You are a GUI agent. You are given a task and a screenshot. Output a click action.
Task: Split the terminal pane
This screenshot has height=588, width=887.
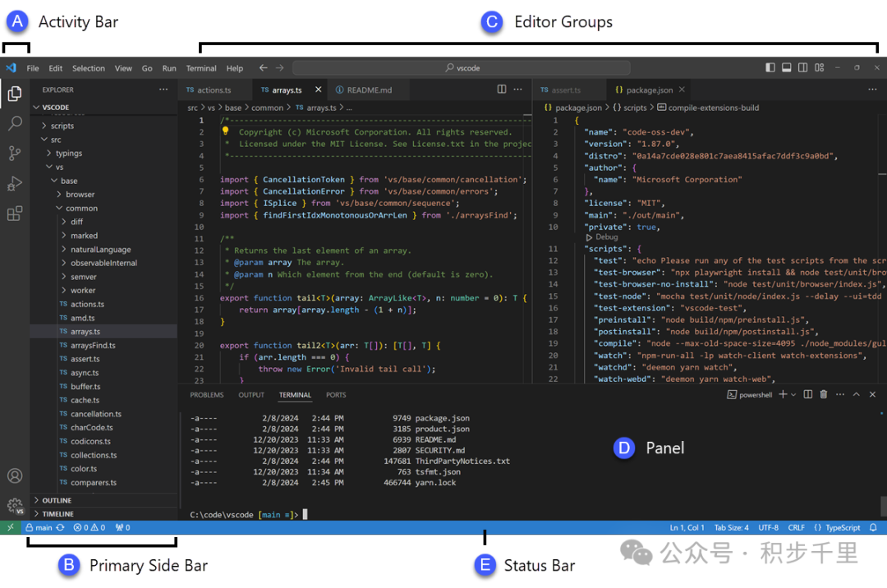(x=808, y=395)
